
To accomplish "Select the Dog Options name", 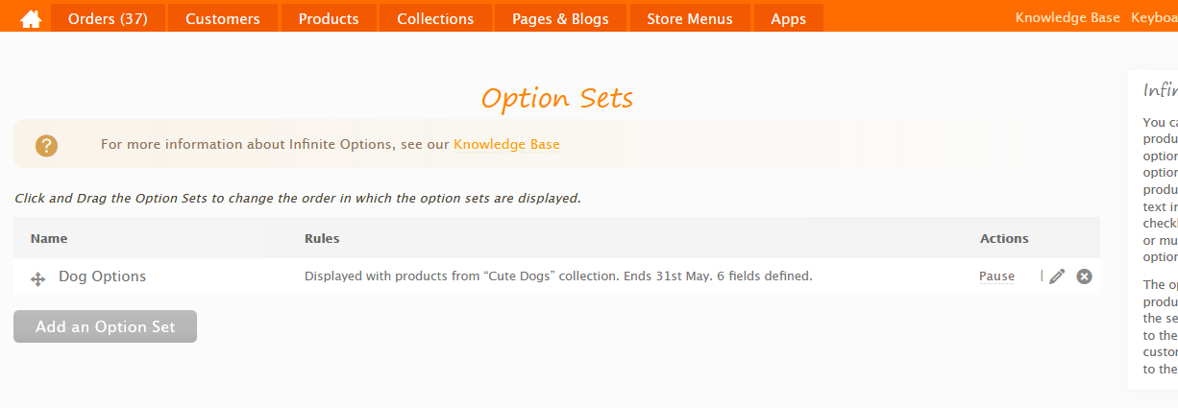I will click(103, 276).
